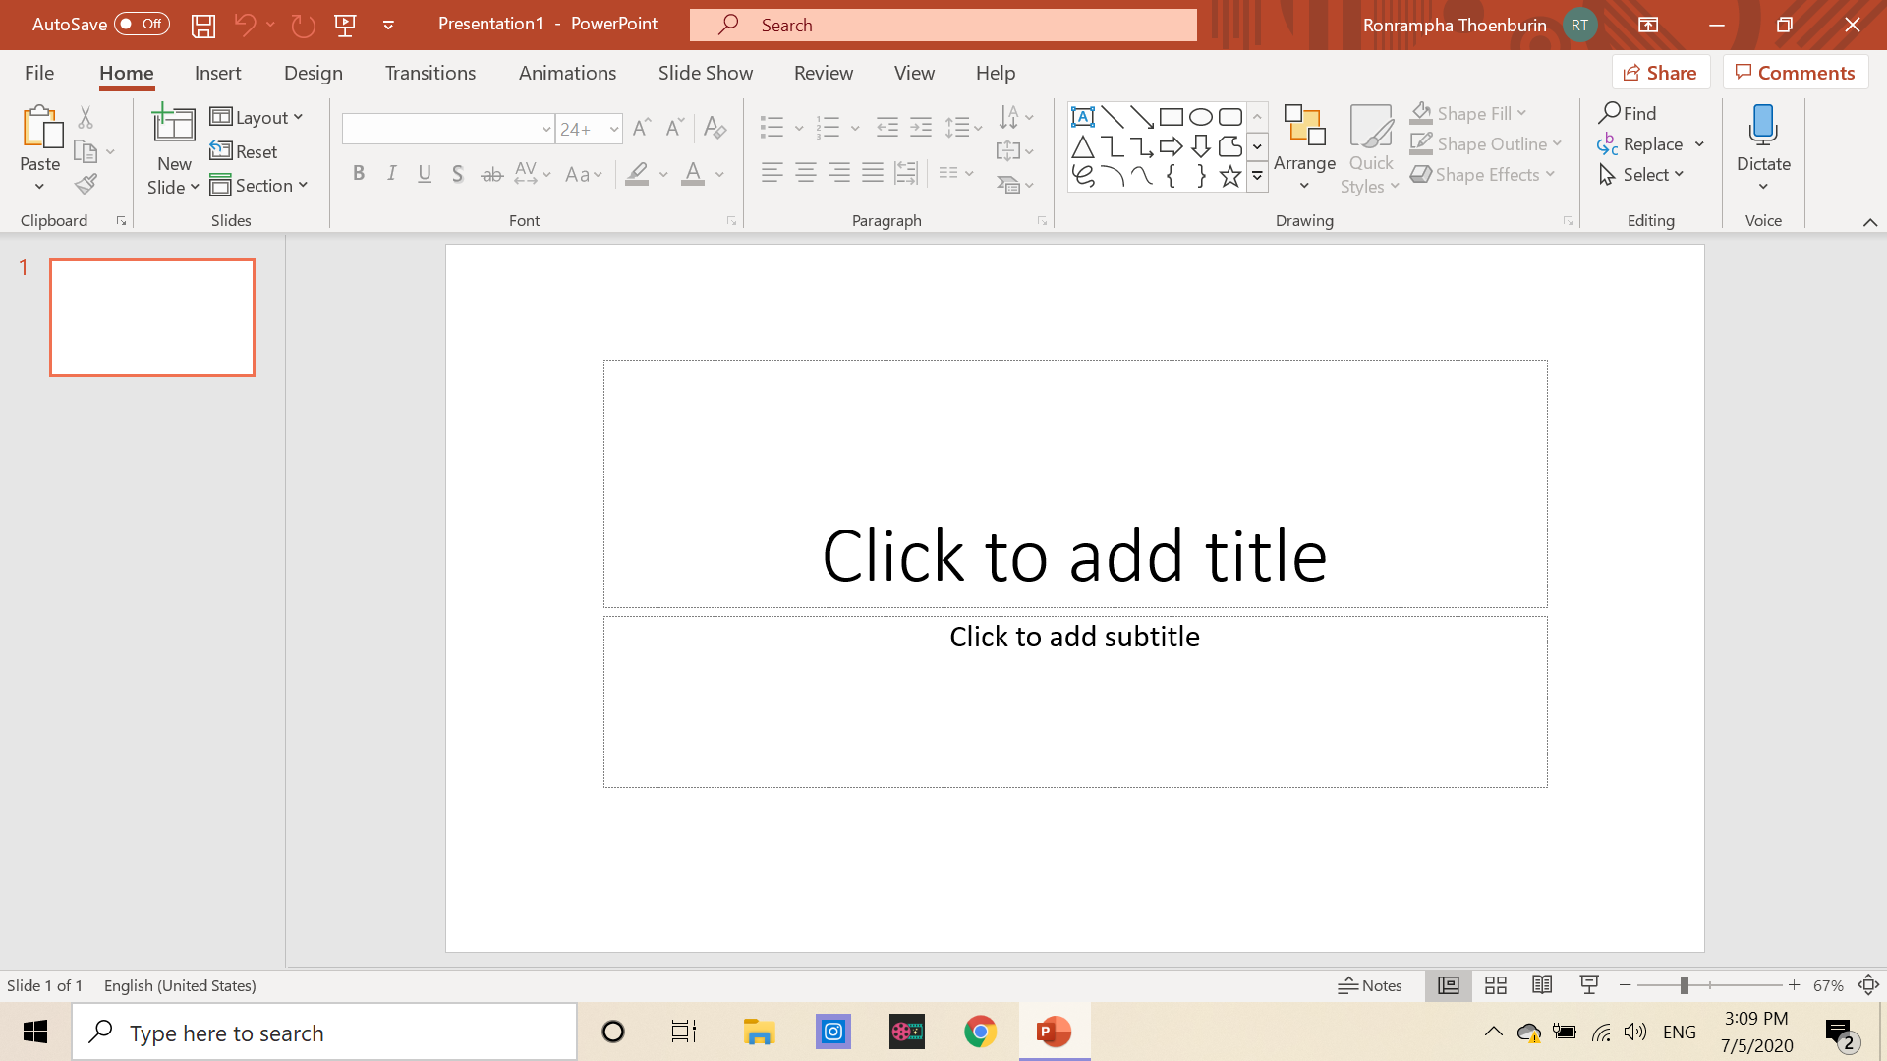1887x1061 pixels.
Task: Click the Dictate microphone icon
Action: [x=1763, y=126]
